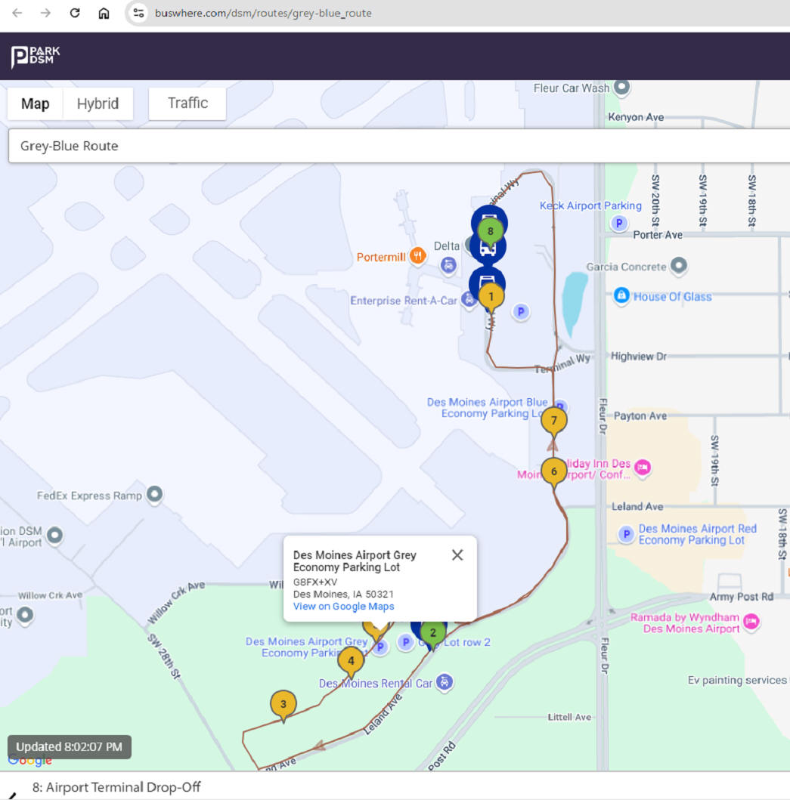The height and width of the screenshot is (800, 790).
Task: Click the browser home button
Action: click(x=104, y=13)
